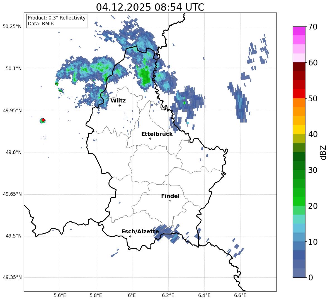The height and width of the screenshot is (301, 330).
Task: Click the 5.6°E longitude label
Action: click(60, 296)
